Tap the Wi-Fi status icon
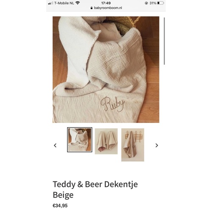Image resolution: width=212 pixels, height=212 pixels. (x=78, y=3)
